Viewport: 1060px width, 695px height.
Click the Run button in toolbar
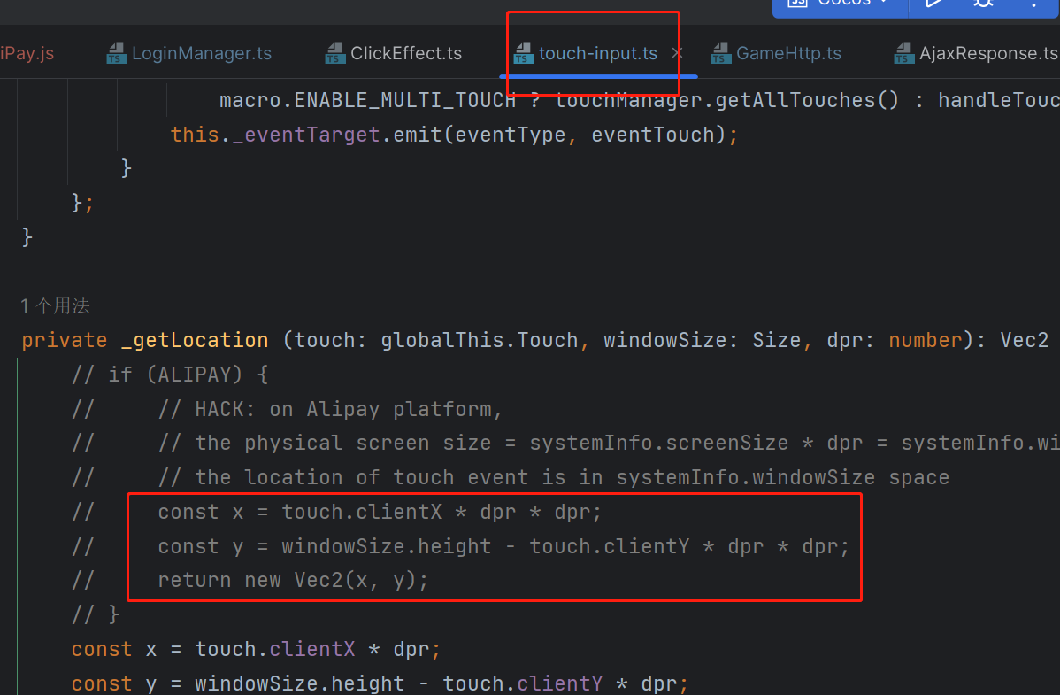[934, 3]
